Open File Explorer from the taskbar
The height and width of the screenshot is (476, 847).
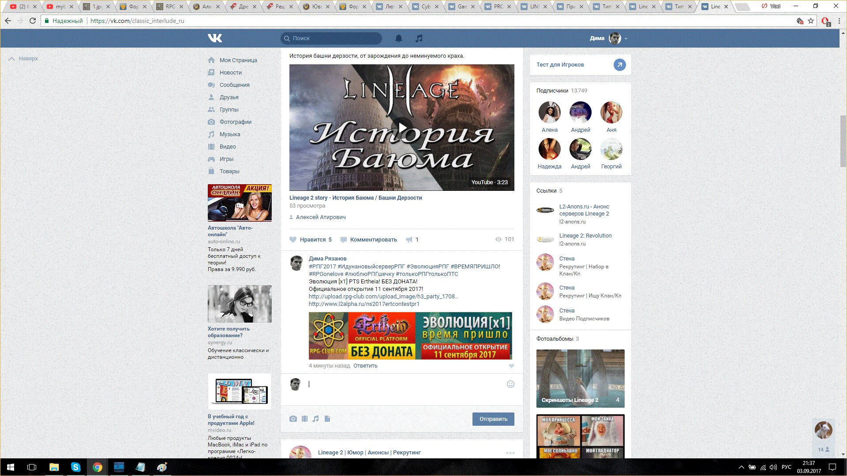point(54,467)
